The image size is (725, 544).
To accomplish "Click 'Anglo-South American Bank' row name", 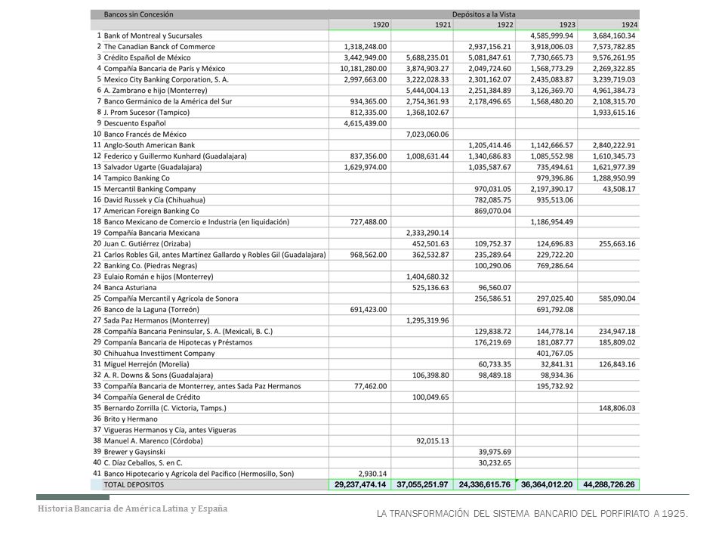I will [149, 145].
